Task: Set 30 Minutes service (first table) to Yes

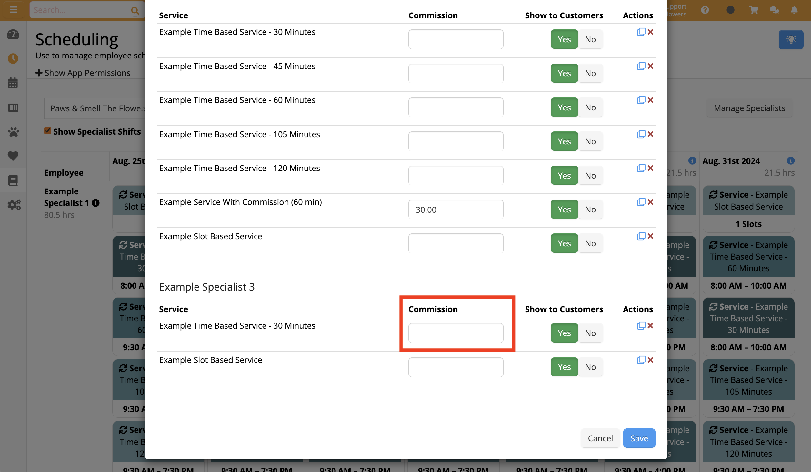Action: coord(564,39)
